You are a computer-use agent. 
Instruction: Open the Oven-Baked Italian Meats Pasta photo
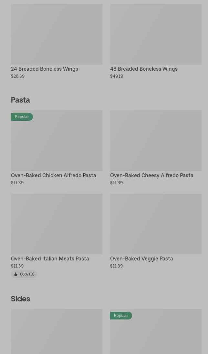pos(57,224)
